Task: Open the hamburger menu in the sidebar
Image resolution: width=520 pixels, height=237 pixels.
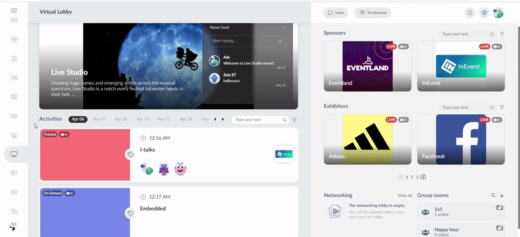Action: [x=14, y=10]
